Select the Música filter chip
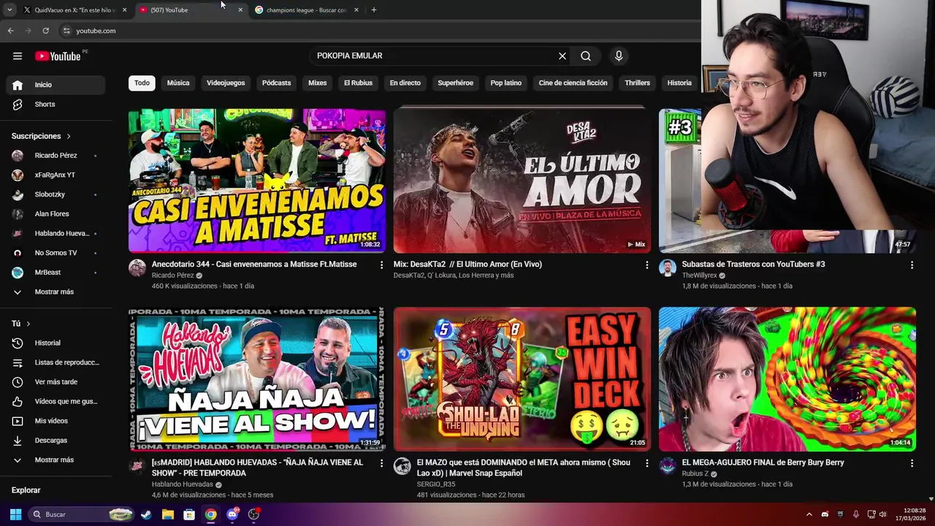This screenshot has width=935, height=526. tap(178, 83)
